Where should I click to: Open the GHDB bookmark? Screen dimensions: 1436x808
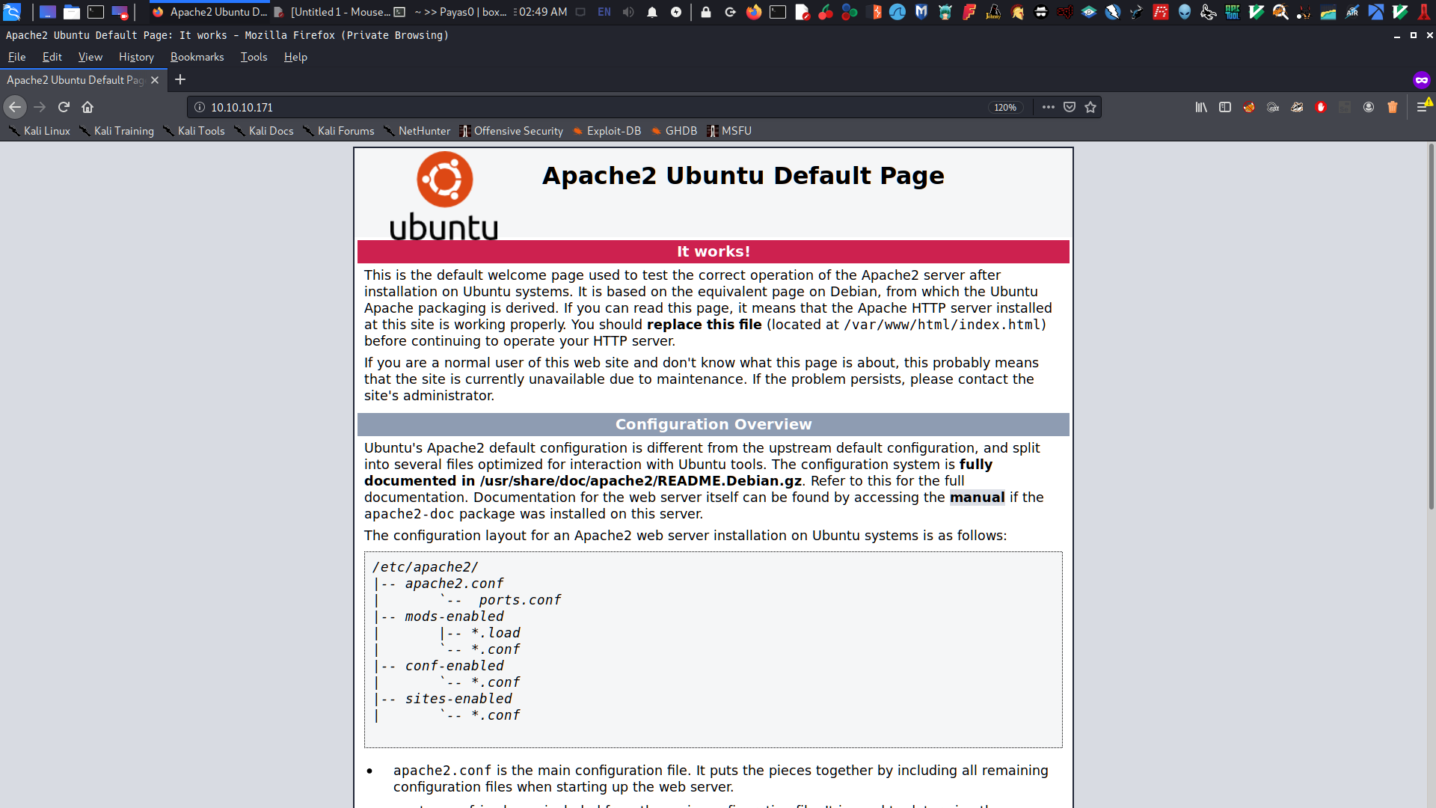click(674, 131)
